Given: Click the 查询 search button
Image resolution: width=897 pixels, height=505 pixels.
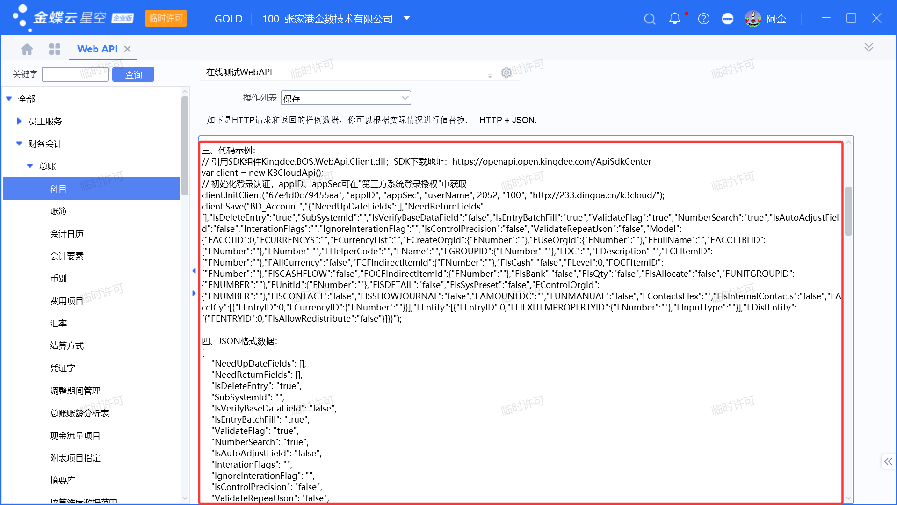Looking at the screenshot, I should 133,74.
